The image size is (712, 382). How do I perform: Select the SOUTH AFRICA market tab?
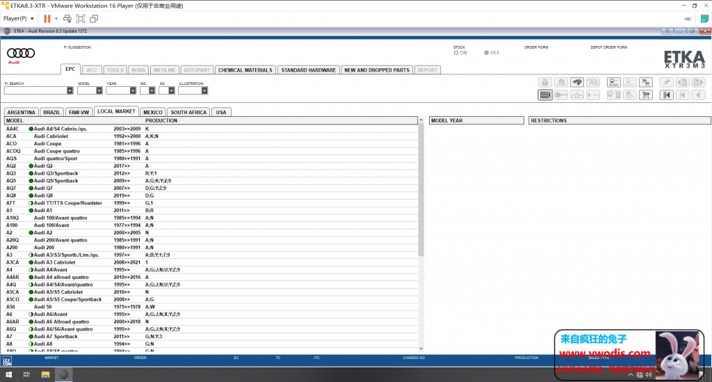[188, 112]
